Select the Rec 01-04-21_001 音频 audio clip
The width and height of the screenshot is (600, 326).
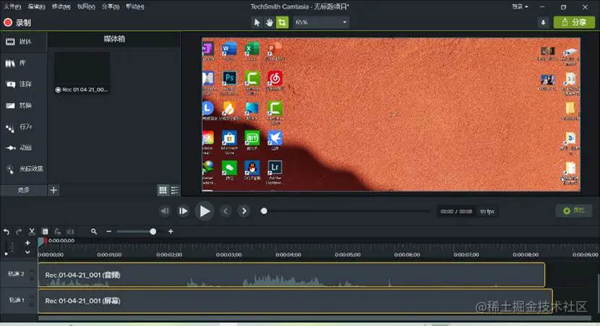tap(292, 275)
